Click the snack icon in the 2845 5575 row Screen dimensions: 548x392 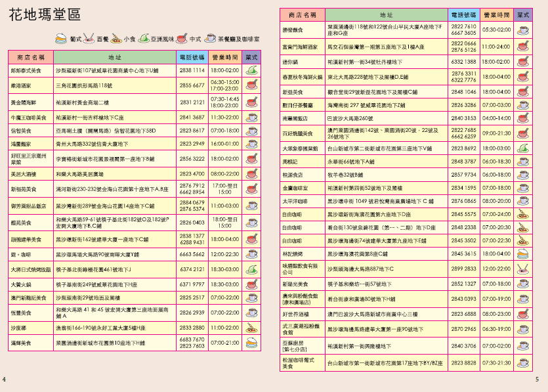(523, 214)
